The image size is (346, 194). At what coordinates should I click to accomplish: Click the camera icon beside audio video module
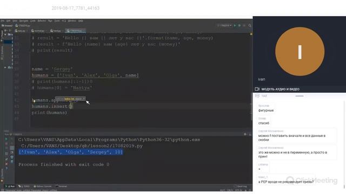257,89
